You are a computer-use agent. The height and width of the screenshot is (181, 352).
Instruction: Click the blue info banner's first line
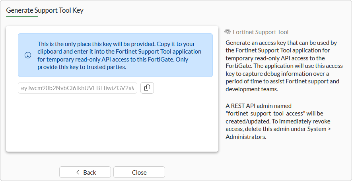pos(116,44)
